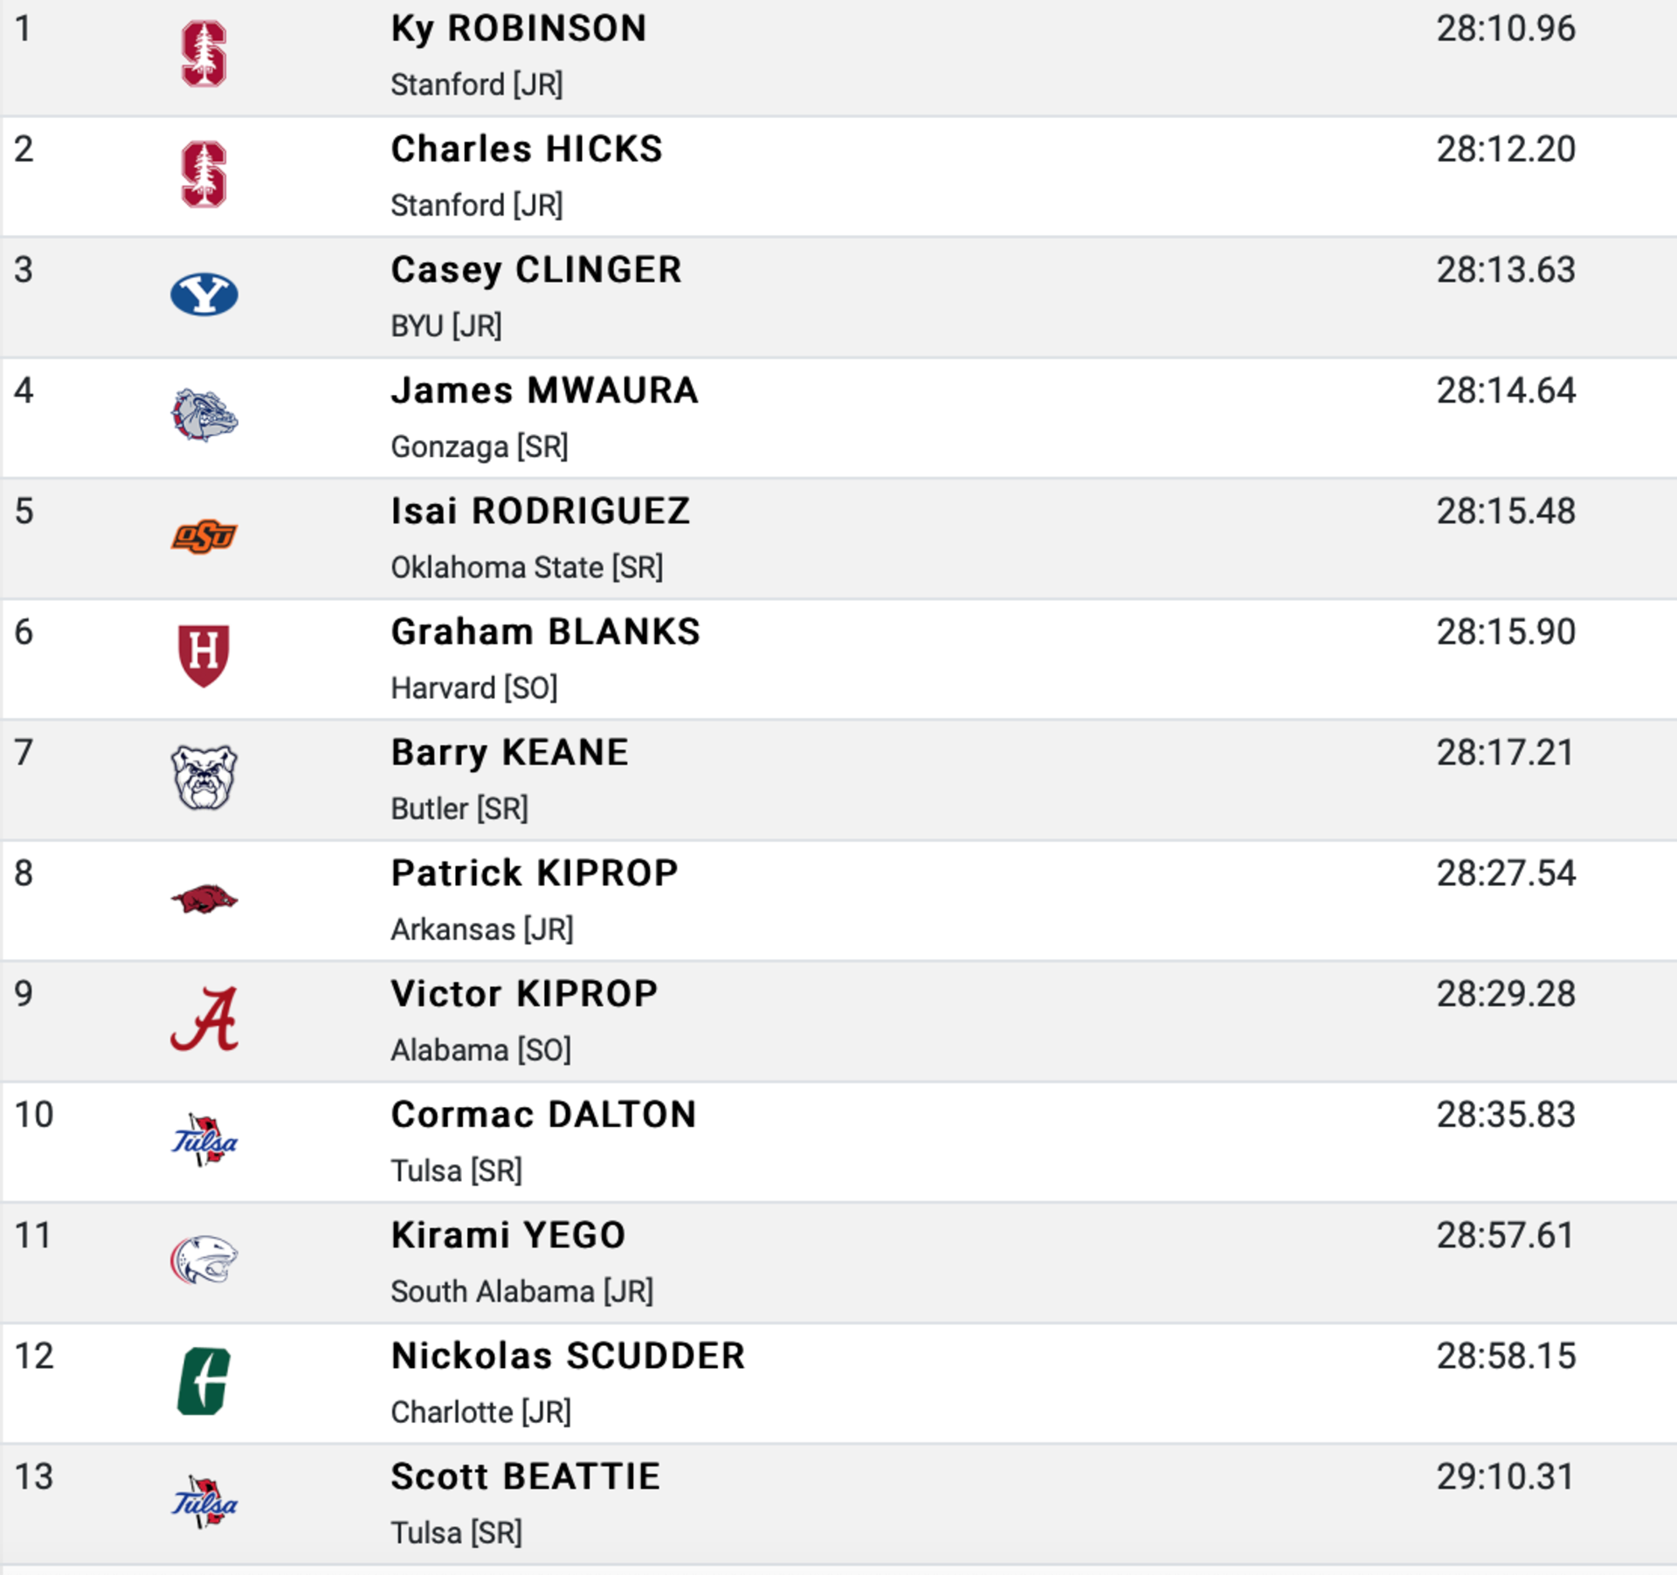Select Graham BLANKS name link
1677x1575 pixels.
click(546, 632)
